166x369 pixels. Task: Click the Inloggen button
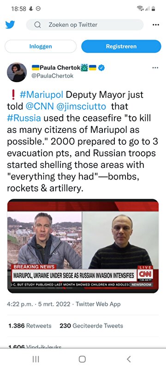[x=41, y=47]
